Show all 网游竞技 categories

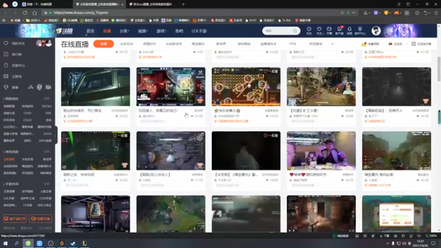47,99
